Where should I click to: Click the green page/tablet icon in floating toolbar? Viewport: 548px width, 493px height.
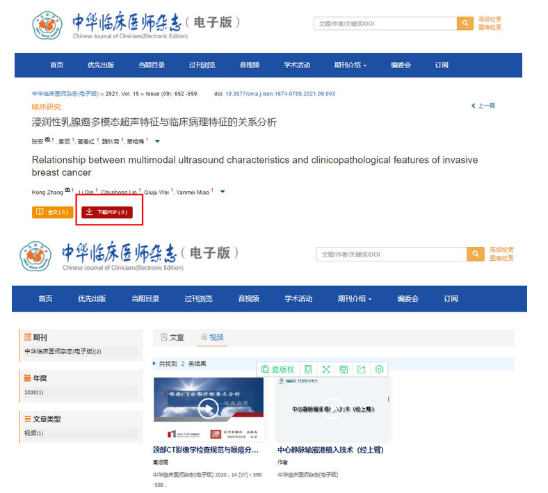308,369
